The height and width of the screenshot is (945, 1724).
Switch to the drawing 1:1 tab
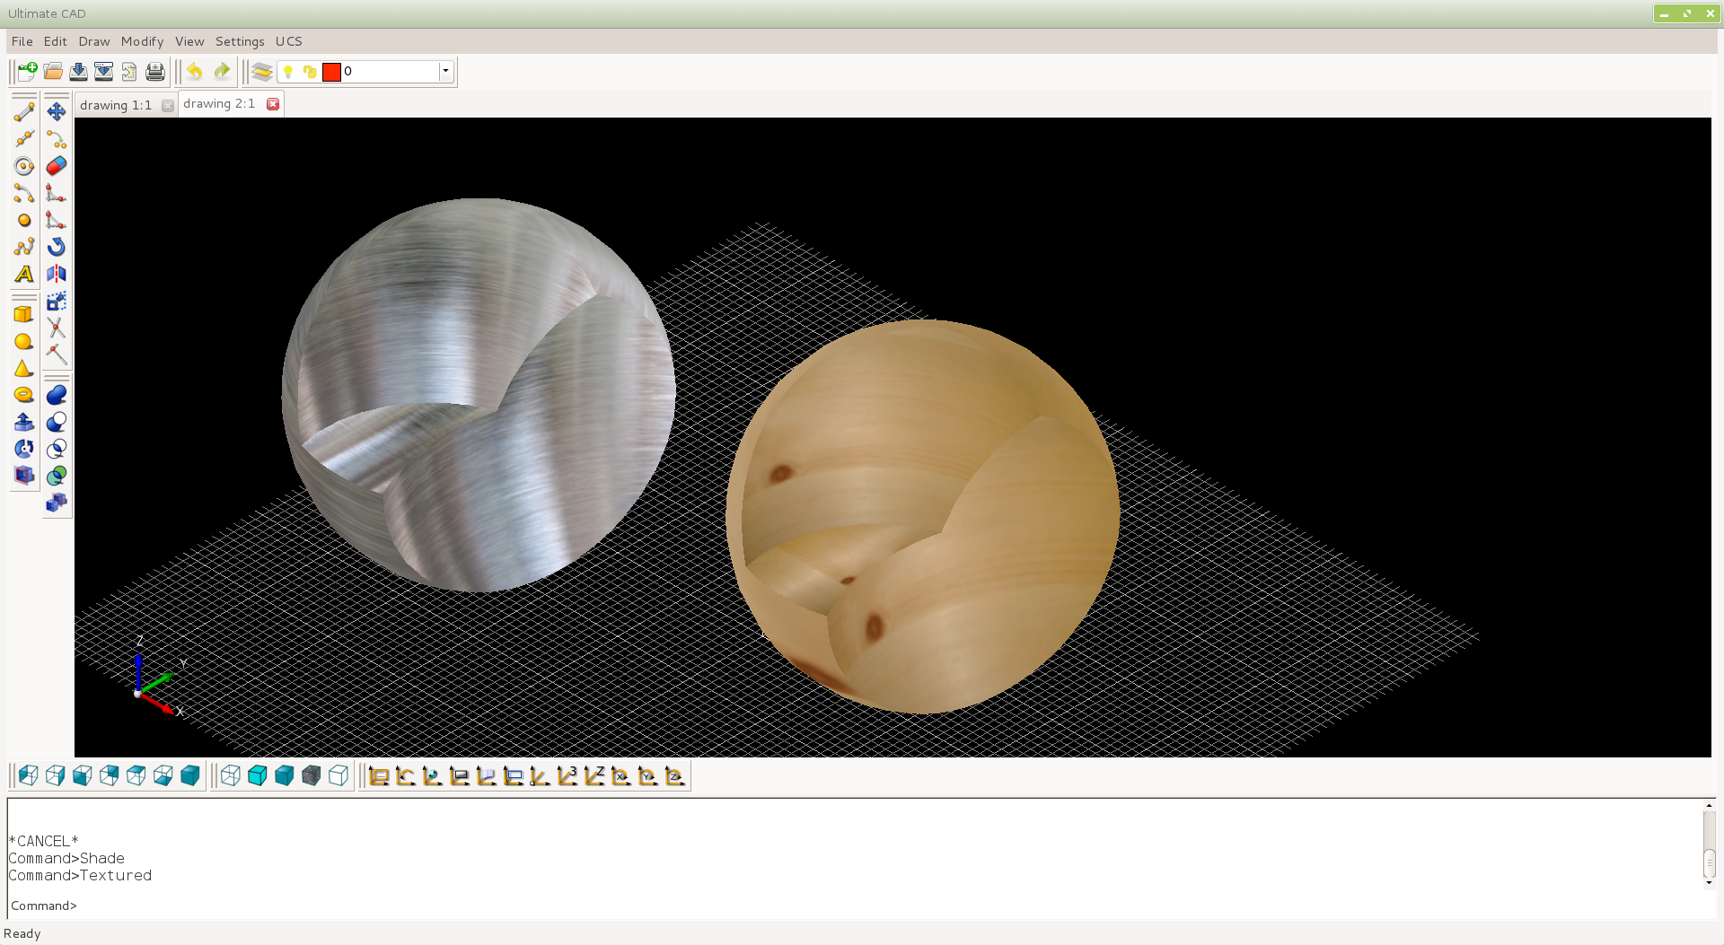(116, 105)
